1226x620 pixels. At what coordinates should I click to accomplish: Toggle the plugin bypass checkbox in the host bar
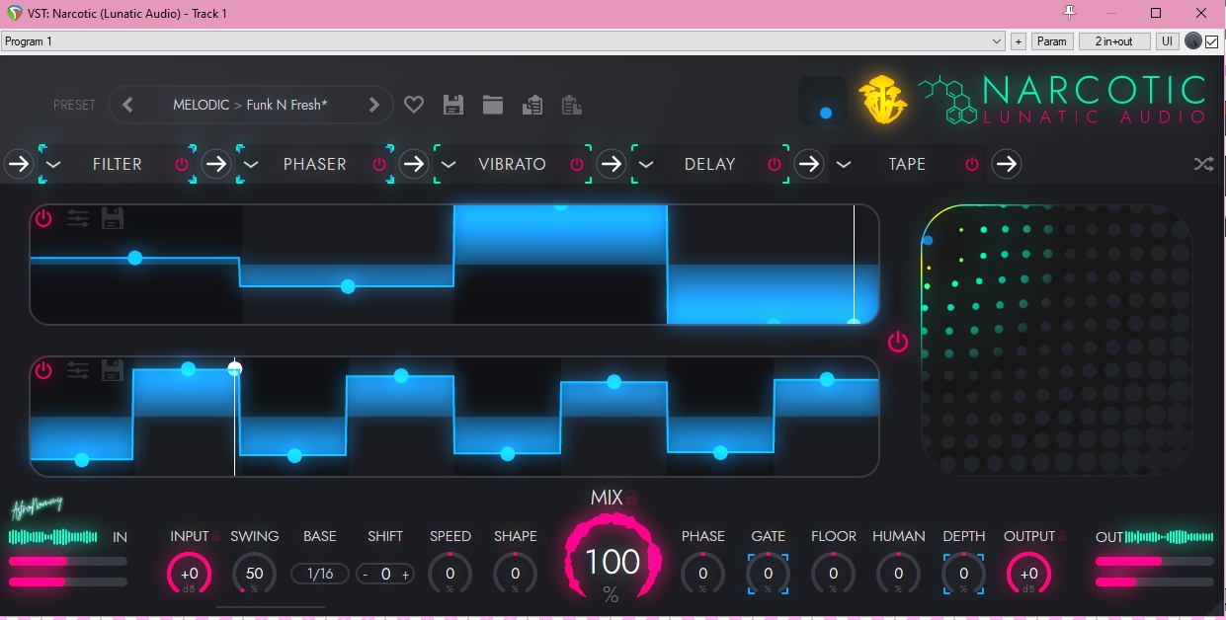(x=1212, y=41)
